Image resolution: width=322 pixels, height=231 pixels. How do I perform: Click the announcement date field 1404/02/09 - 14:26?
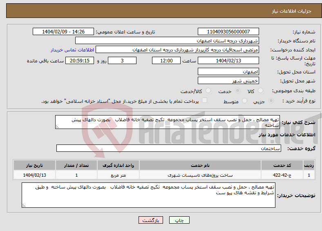click(63, 31)
